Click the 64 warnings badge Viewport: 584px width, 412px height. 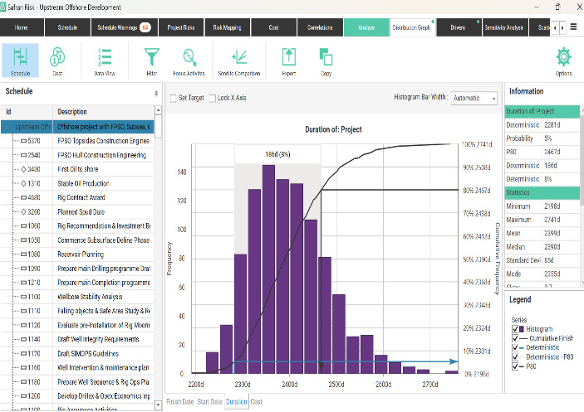(x=145, y=27)
